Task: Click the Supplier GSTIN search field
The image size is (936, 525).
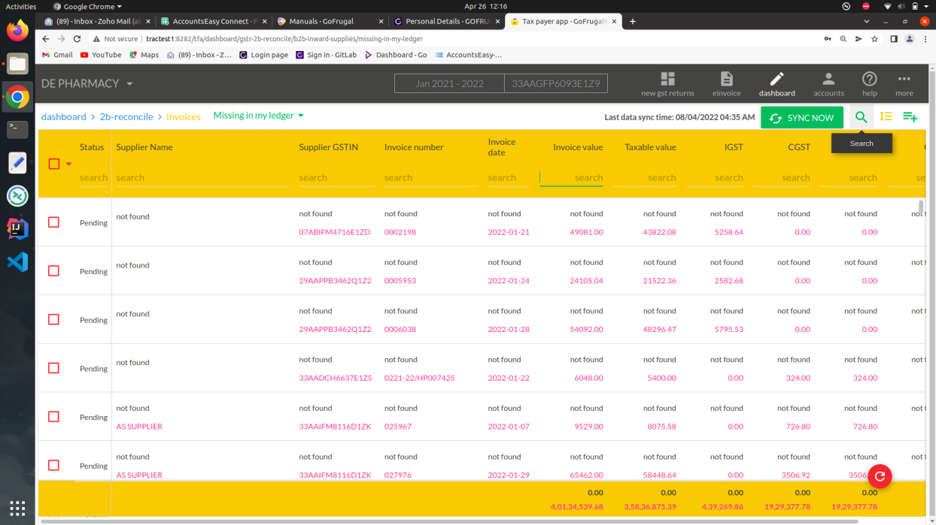Action: coord(336,178)
